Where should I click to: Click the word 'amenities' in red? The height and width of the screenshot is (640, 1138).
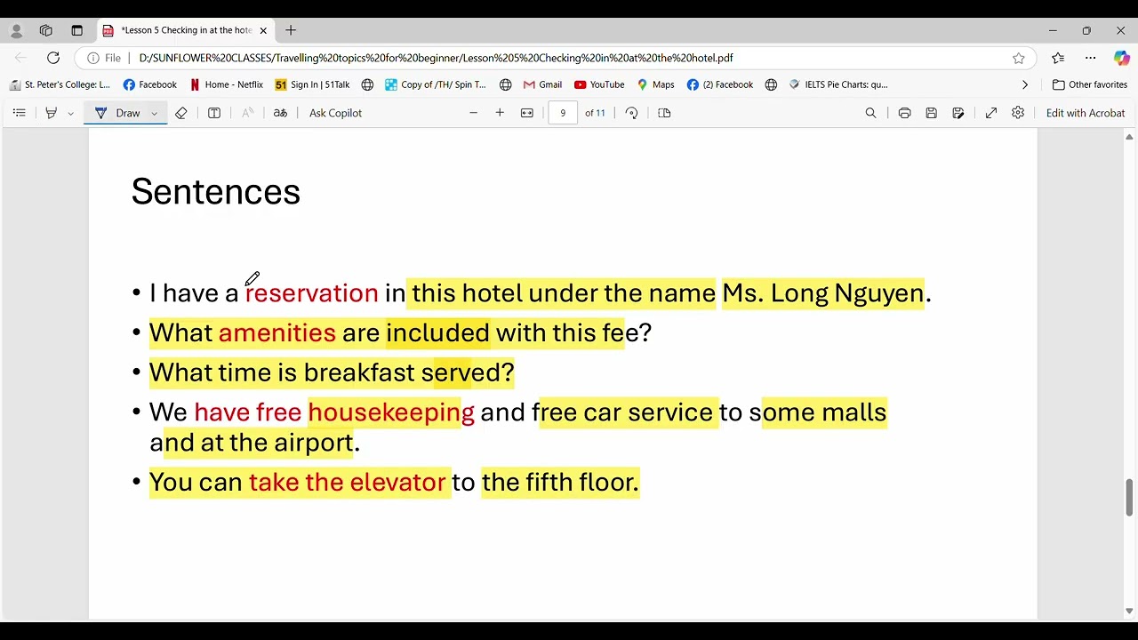(277, 332)
